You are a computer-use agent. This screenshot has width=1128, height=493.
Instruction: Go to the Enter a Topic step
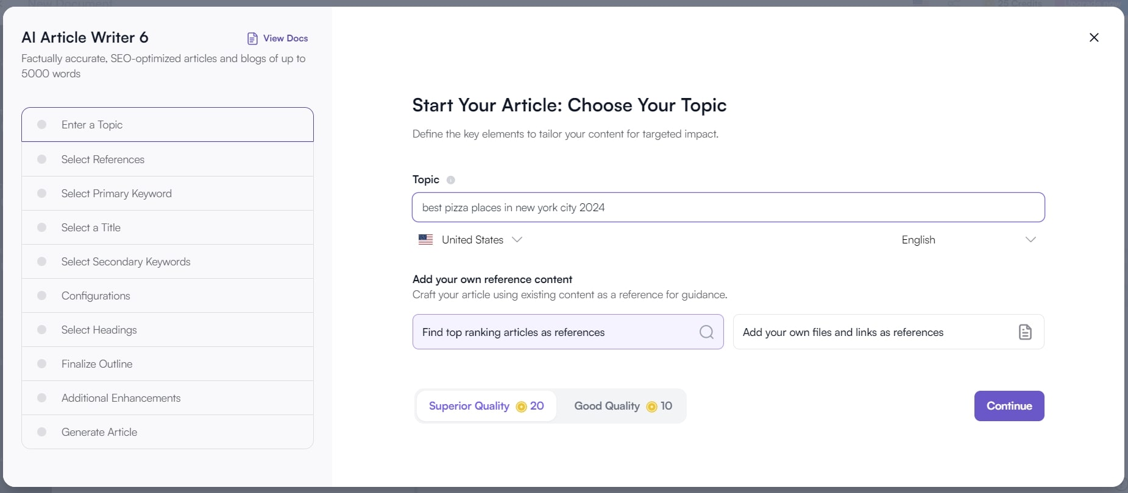pyautogui.click(x=168, y=125)
